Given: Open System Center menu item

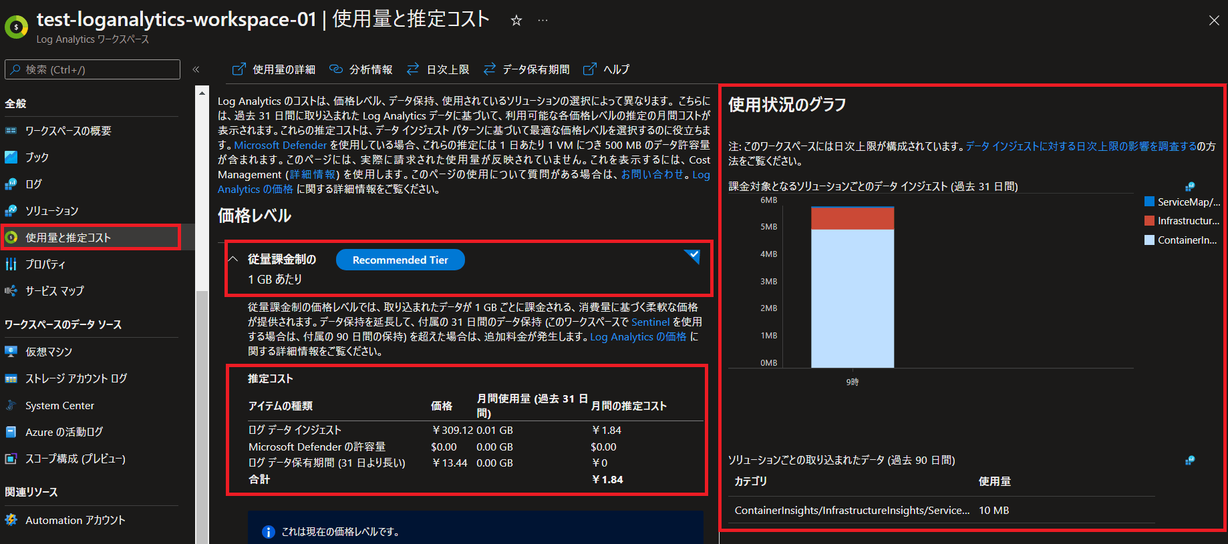Looking at the screenshot, I should pyautogui.click(x=59, y=405).
